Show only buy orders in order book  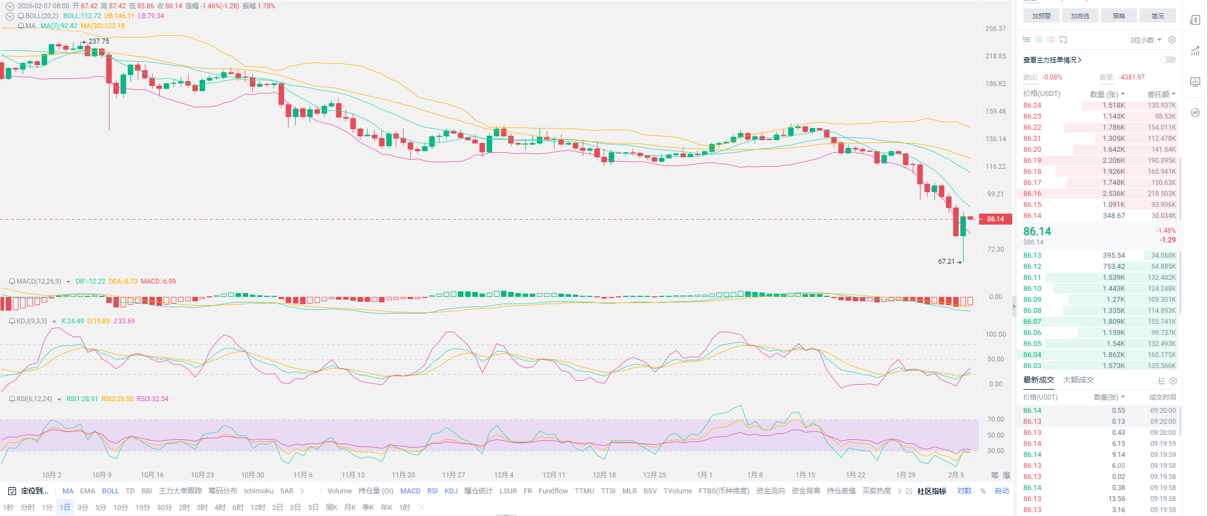(x=1039, y=40)
